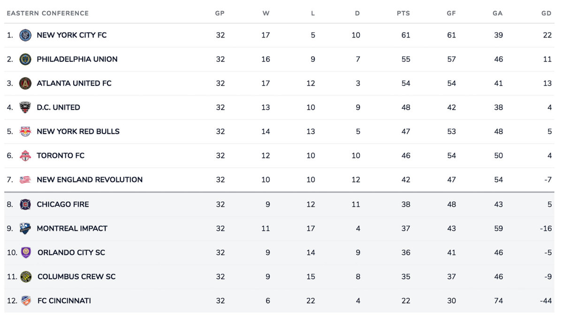Click the New York Red Bulls logo
The width and height of the screenshot is (563, 320).
25,132
